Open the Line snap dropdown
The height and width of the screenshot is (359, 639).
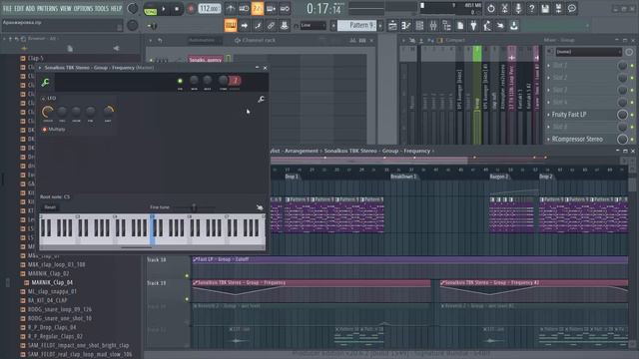(313, 25)
